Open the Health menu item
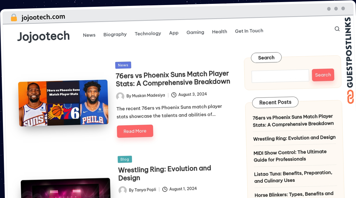 pyautogui.click(x=220, y=32)
